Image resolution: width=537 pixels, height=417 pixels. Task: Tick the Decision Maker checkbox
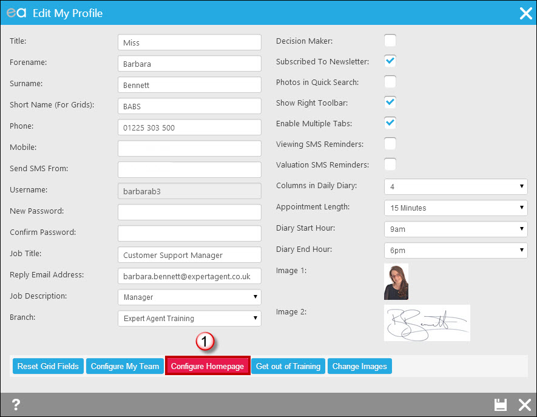tap(390, 41)
